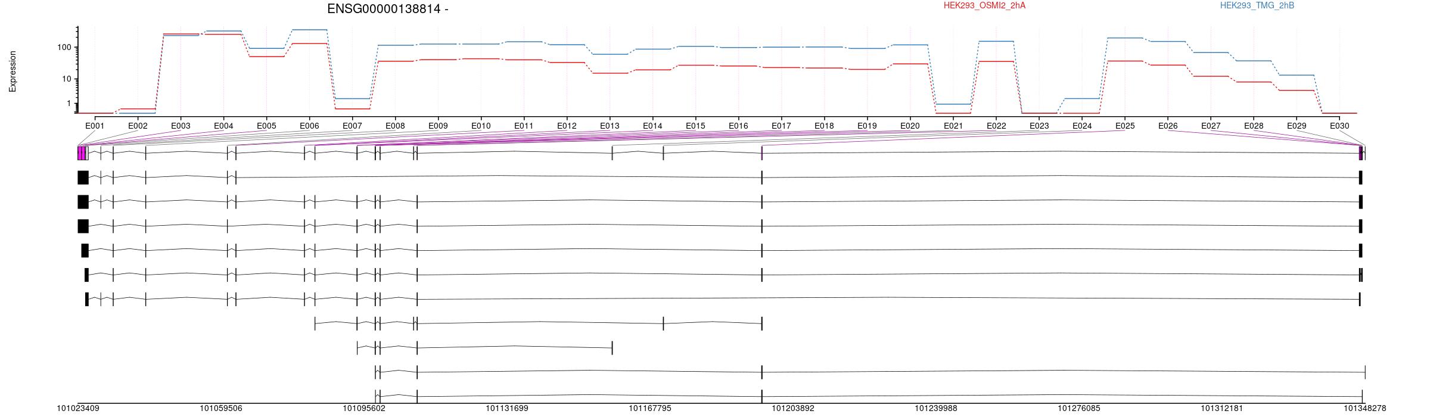This screenshot has width=1430, height=417.
Task: Click exon label E029
Action: 1297,126
